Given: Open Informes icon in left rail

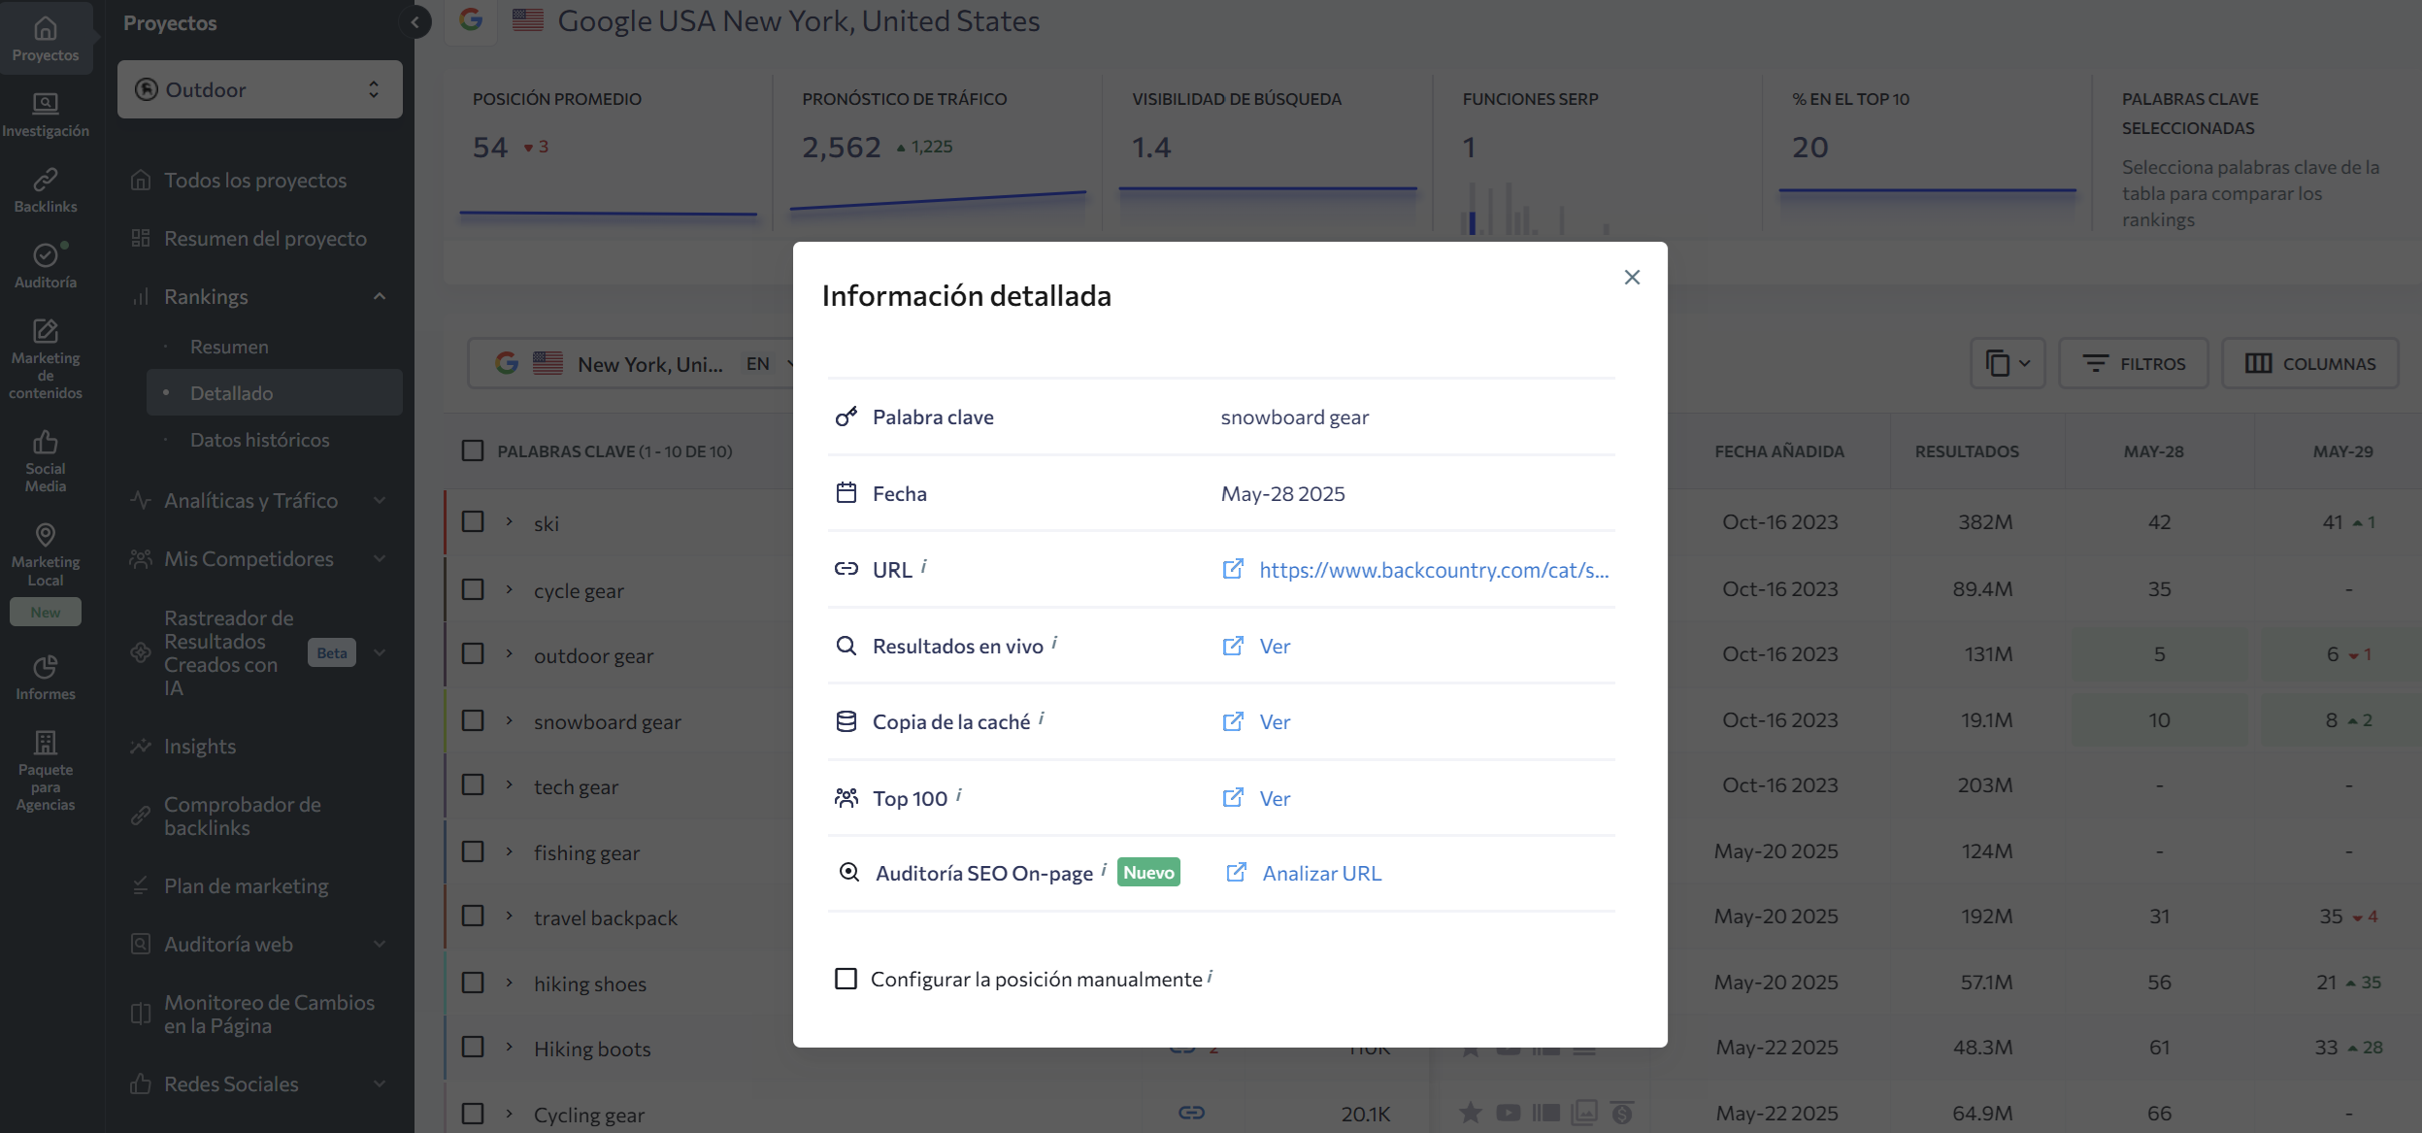Looking at the screenshot, I should [45, 677].
